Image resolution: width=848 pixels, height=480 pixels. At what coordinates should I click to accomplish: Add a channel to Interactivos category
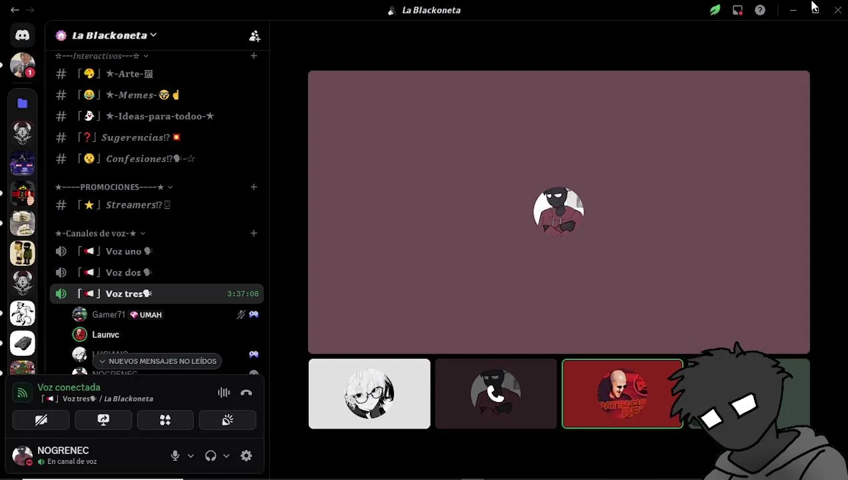coord(253,56)
